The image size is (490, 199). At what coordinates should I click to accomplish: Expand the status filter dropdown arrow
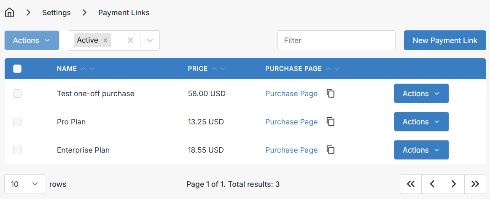click(150, 40)
